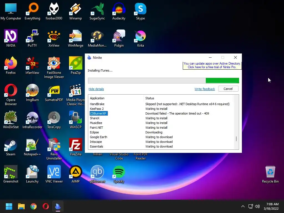Select the Everything search desktop icon
The image size is (284, 213).
point(32,11)
